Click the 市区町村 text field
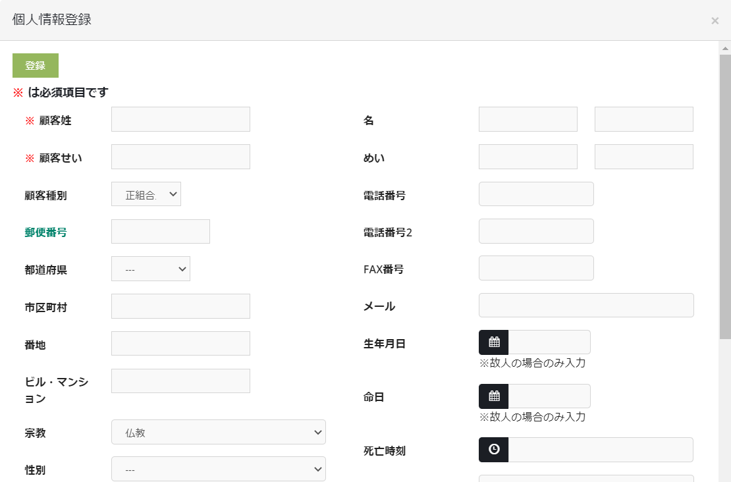 (180, 306)
